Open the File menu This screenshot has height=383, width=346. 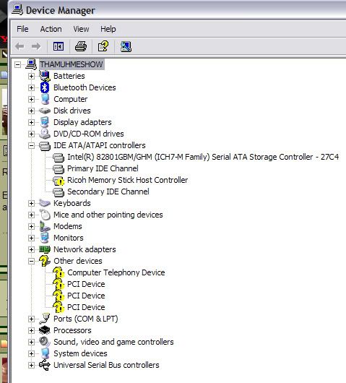[22, 29]
